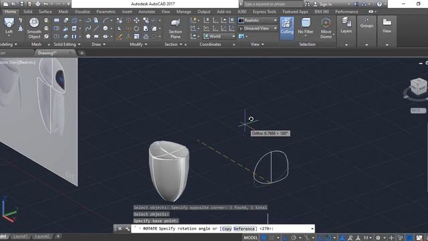The image size is (428, 241).
Task: Click the Print icon in quick access toolbar
Action: tap(37, 4)
